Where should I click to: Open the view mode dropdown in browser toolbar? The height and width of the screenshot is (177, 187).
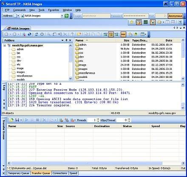pos(145,34)
